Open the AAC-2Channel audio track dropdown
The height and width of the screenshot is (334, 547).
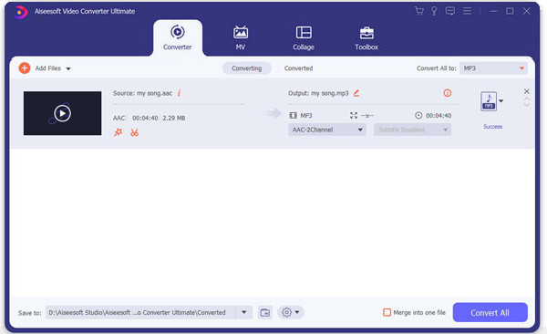[327, 130]
